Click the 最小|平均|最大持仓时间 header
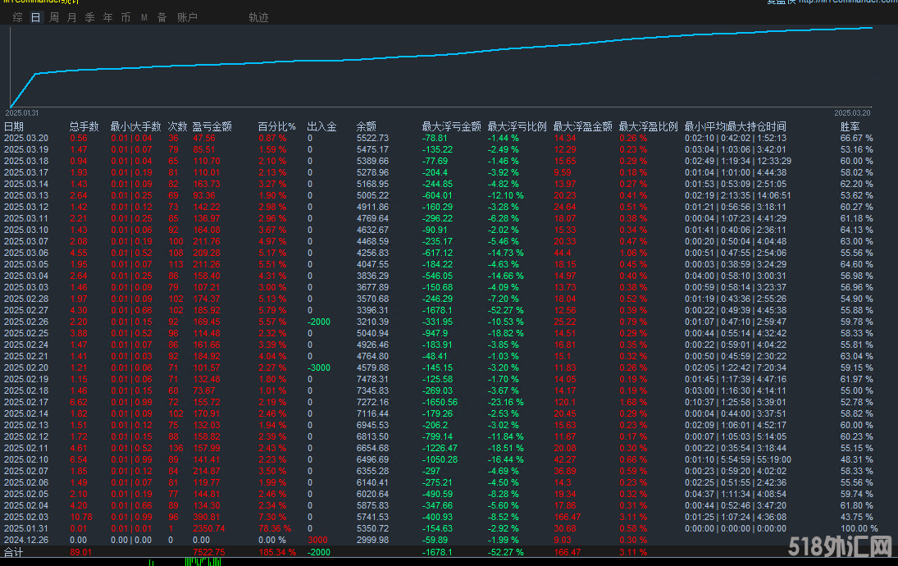Screen dimensions: 898x566 (736, 126)
